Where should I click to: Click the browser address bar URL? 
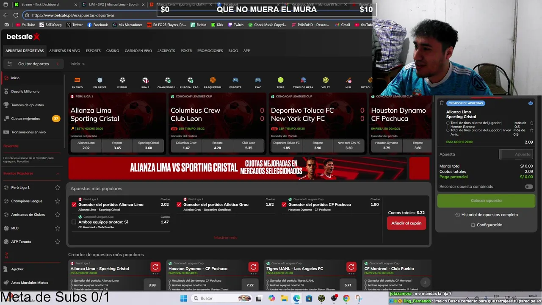click(73, 15)
